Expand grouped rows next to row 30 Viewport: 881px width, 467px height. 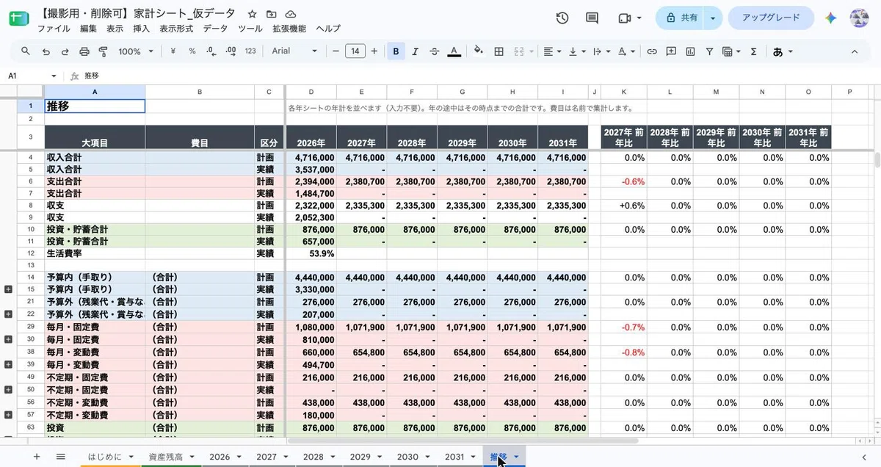point(8,339)
